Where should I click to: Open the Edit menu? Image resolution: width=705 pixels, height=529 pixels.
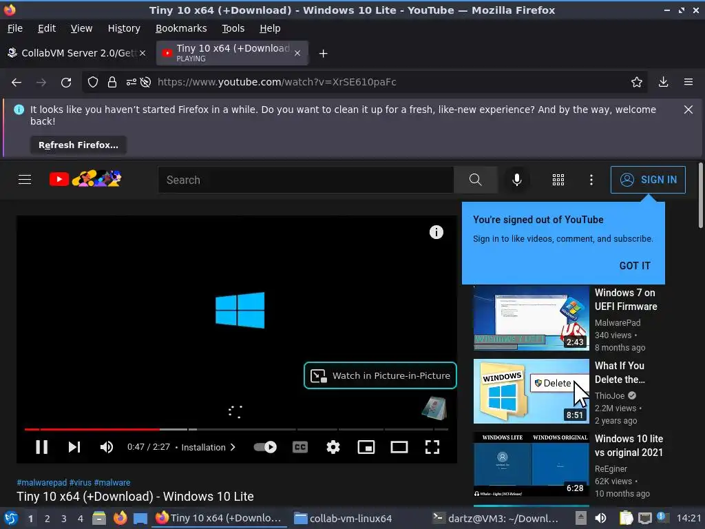(x=47, y=28)
